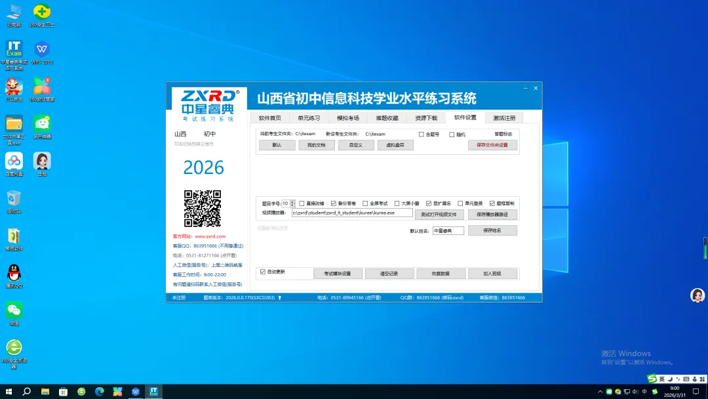
Task: Click the QR code image in sidebar
Action: (203, 208)
